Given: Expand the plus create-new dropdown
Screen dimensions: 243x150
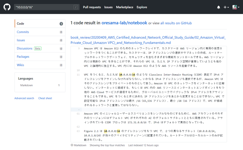Looking at the screenshot, I should (226, 7).
